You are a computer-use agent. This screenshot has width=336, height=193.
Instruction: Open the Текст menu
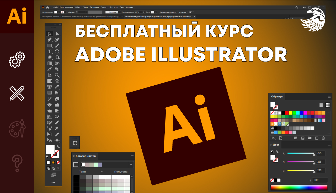pyautogui.click(x=86, y=7)
